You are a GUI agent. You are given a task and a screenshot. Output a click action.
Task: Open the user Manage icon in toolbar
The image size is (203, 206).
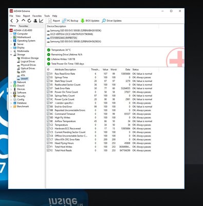coord(35,21)
